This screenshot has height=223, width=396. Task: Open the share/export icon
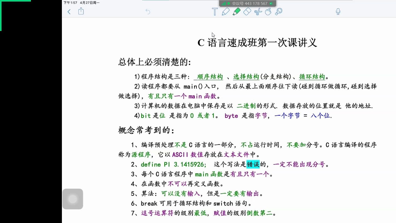pos(81,11)
